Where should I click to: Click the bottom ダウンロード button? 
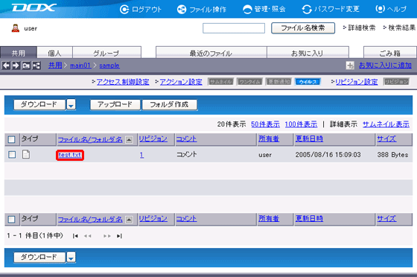(39, 257)
